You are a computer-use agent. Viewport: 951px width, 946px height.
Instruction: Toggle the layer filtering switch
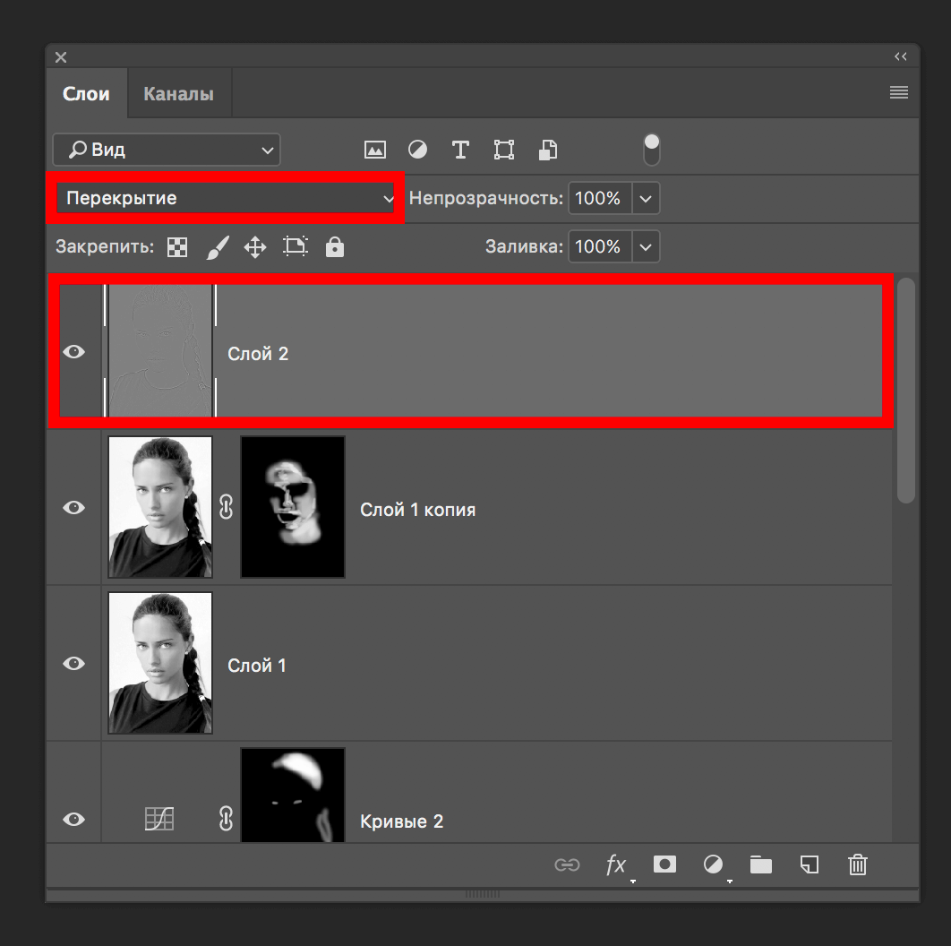tap(652, 150)
